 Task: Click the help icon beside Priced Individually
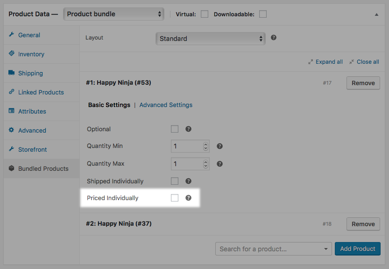[x=189, y=198]
